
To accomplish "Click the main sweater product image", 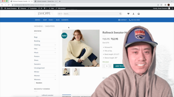I will (x=81, y=48).
